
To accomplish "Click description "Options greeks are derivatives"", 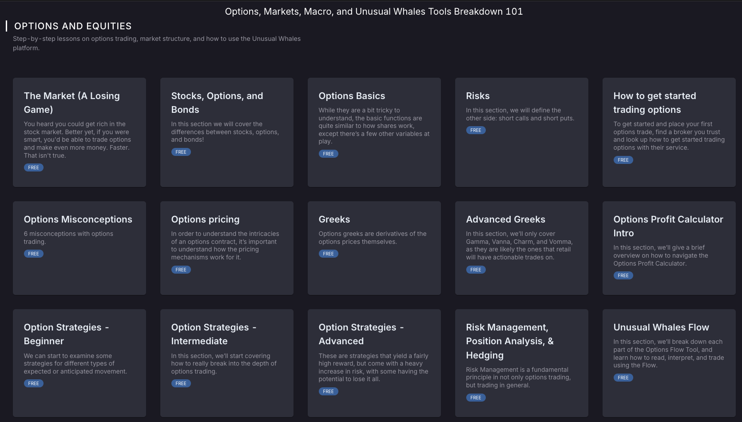I will coord(373,238).
